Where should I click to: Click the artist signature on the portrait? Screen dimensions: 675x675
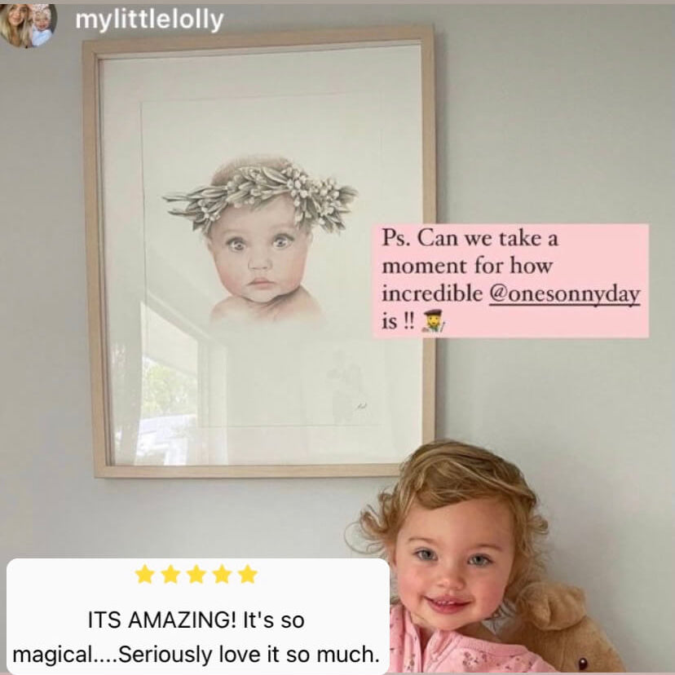(360, 405)
